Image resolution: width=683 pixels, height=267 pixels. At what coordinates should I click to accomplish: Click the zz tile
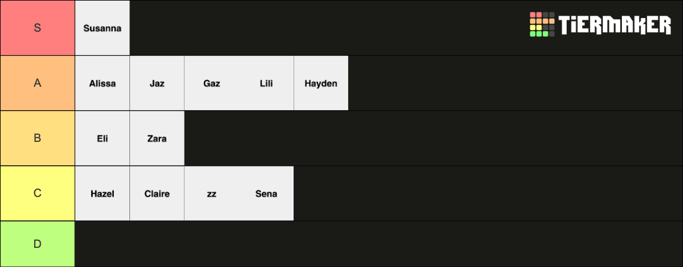click(211, 193)
